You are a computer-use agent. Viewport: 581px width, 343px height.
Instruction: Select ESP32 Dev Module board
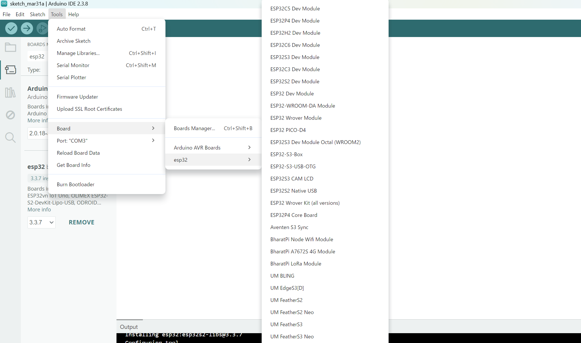pos(292,93)
